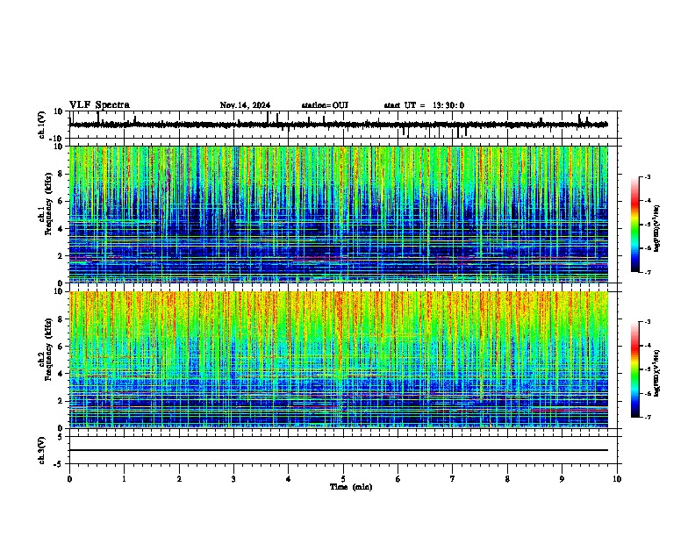The width and height of the screenshot is (695, 537).
Task: Click the "ch.3(V)" axis label
Action: click(x=42, y=450)
